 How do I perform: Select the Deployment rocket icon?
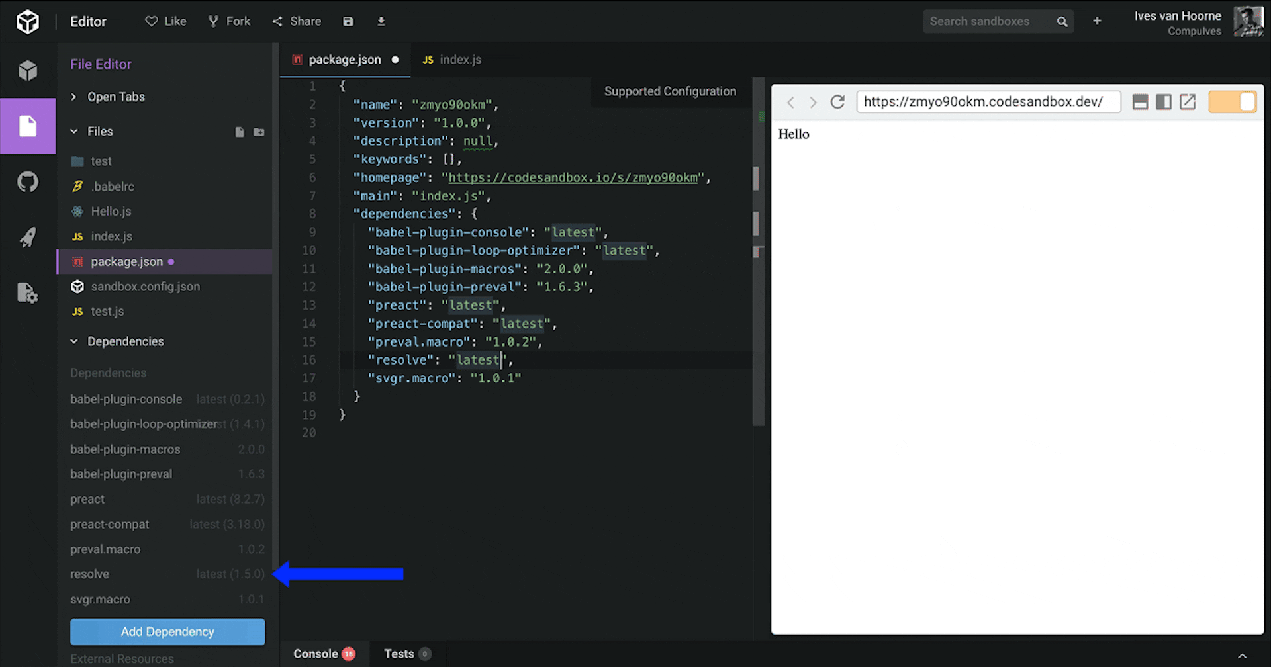(x=28, y=237)
